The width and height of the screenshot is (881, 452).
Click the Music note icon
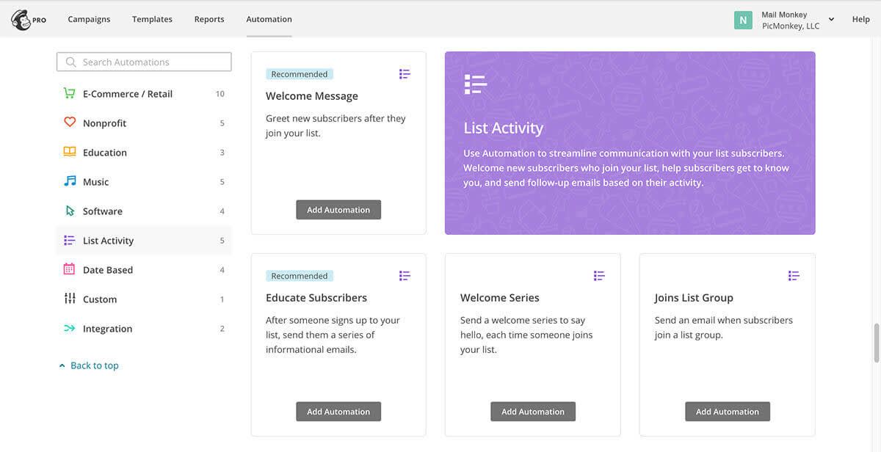pos(70,181)
